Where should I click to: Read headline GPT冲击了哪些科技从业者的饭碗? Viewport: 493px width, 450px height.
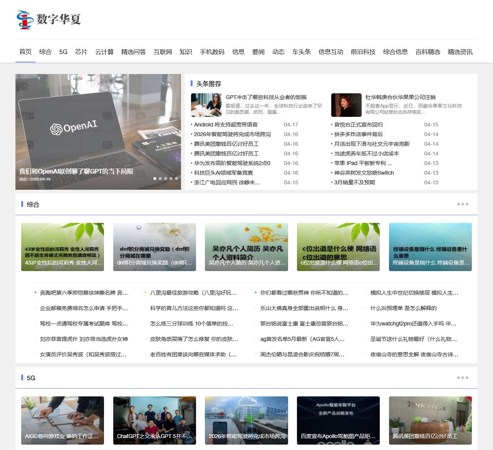[x=266, y=97]
